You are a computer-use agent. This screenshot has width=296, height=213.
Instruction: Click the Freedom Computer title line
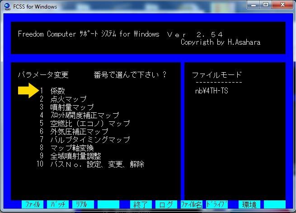(x=121, y=34)
